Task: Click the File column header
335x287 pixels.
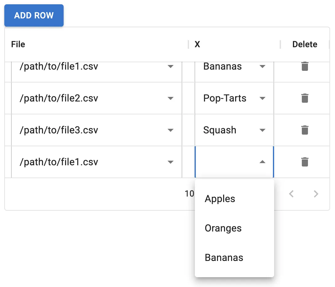Action: coord(18,44)
